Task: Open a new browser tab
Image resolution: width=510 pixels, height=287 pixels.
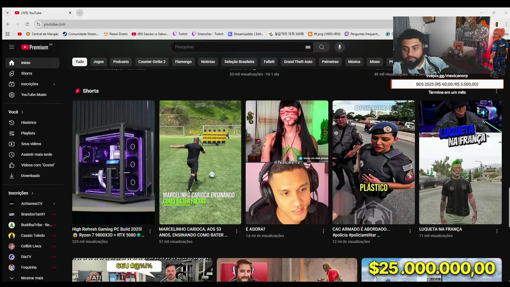Action: (x=80, y=13)
